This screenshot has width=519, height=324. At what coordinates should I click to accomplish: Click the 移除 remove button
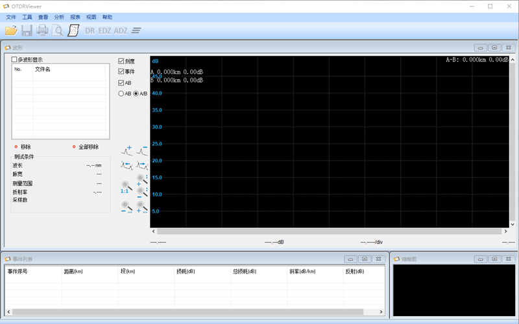tap(23, 147)
